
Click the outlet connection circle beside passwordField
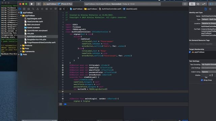(x=63, y=73)
